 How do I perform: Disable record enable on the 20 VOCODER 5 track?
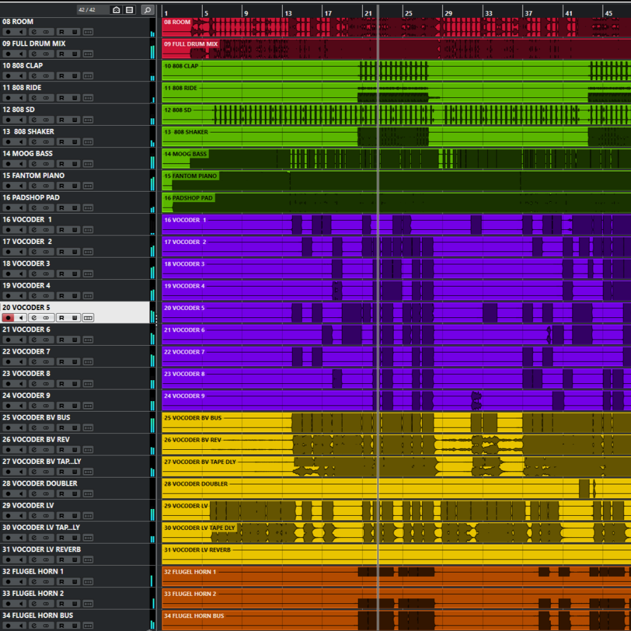(x=7, y=317)
